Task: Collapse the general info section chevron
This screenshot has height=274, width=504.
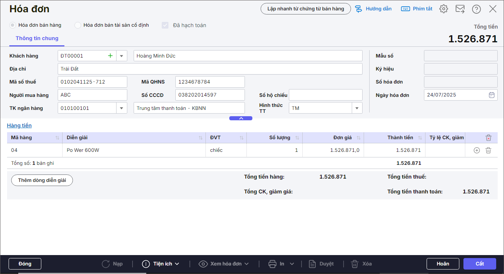Action: [x=241, y=118]
